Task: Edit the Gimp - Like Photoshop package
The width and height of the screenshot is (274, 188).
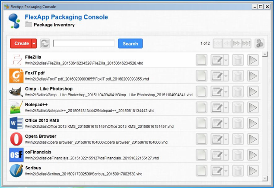Action: click(217, 92)
